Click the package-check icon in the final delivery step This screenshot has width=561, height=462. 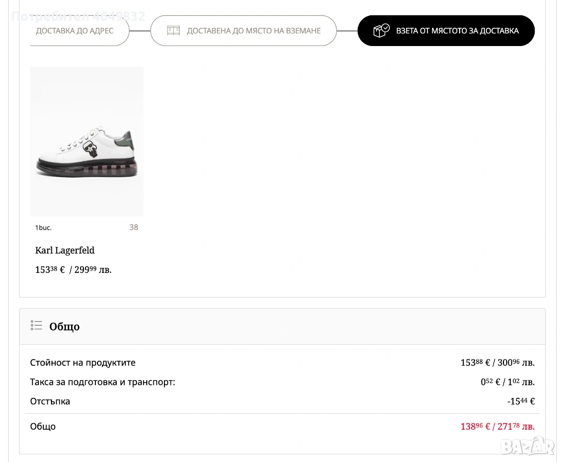(x=381, y=31)
